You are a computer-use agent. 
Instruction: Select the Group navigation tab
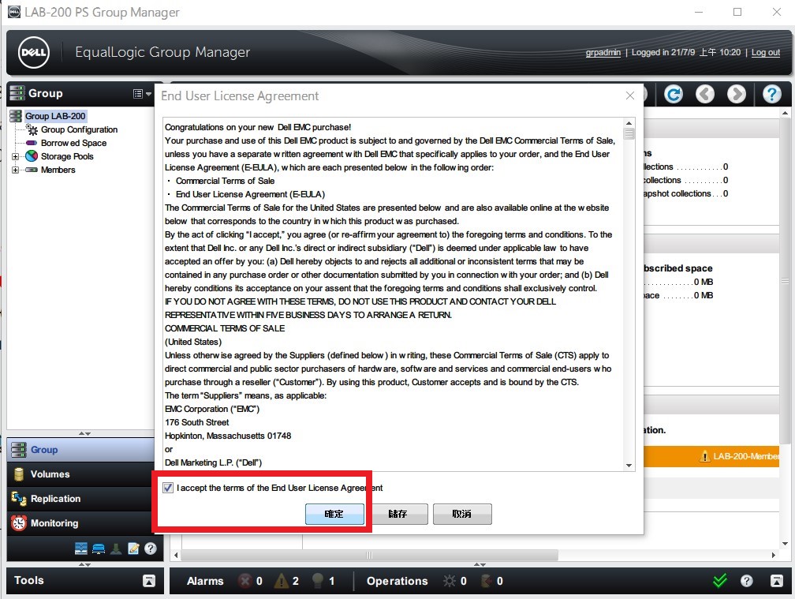[x=81, y=450]
